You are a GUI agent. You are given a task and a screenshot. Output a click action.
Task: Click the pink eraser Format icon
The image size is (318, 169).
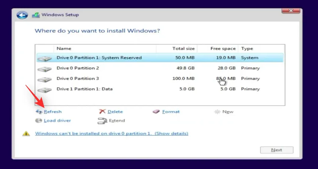pyautogui.click(x=156, y=112)
